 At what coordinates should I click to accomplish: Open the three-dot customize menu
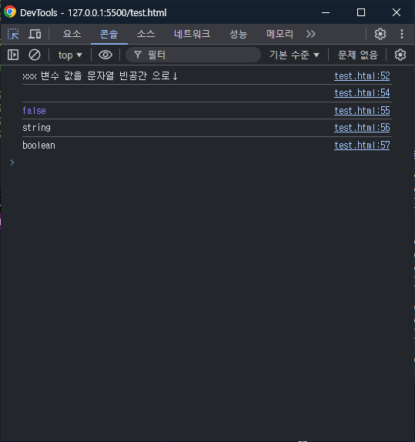[402, 34]
